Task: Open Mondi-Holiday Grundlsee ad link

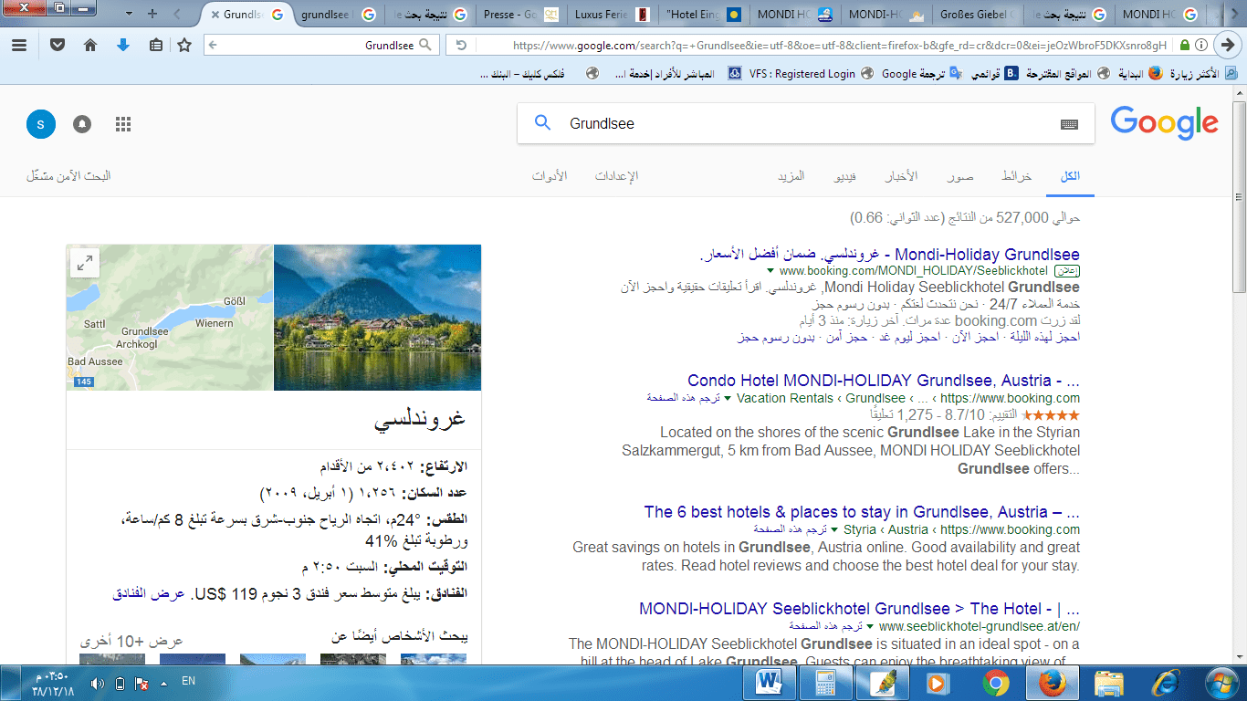Action: [x=889, y=255]
